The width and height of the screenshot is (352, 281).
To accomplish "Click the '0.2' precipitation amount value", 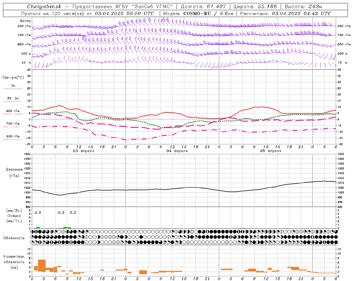I will (x=73, y=213).
